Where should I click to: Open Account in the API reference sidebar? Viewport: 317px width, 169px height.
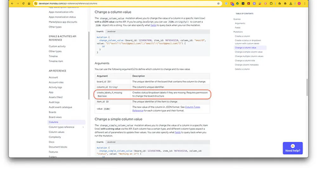point(53,77)
